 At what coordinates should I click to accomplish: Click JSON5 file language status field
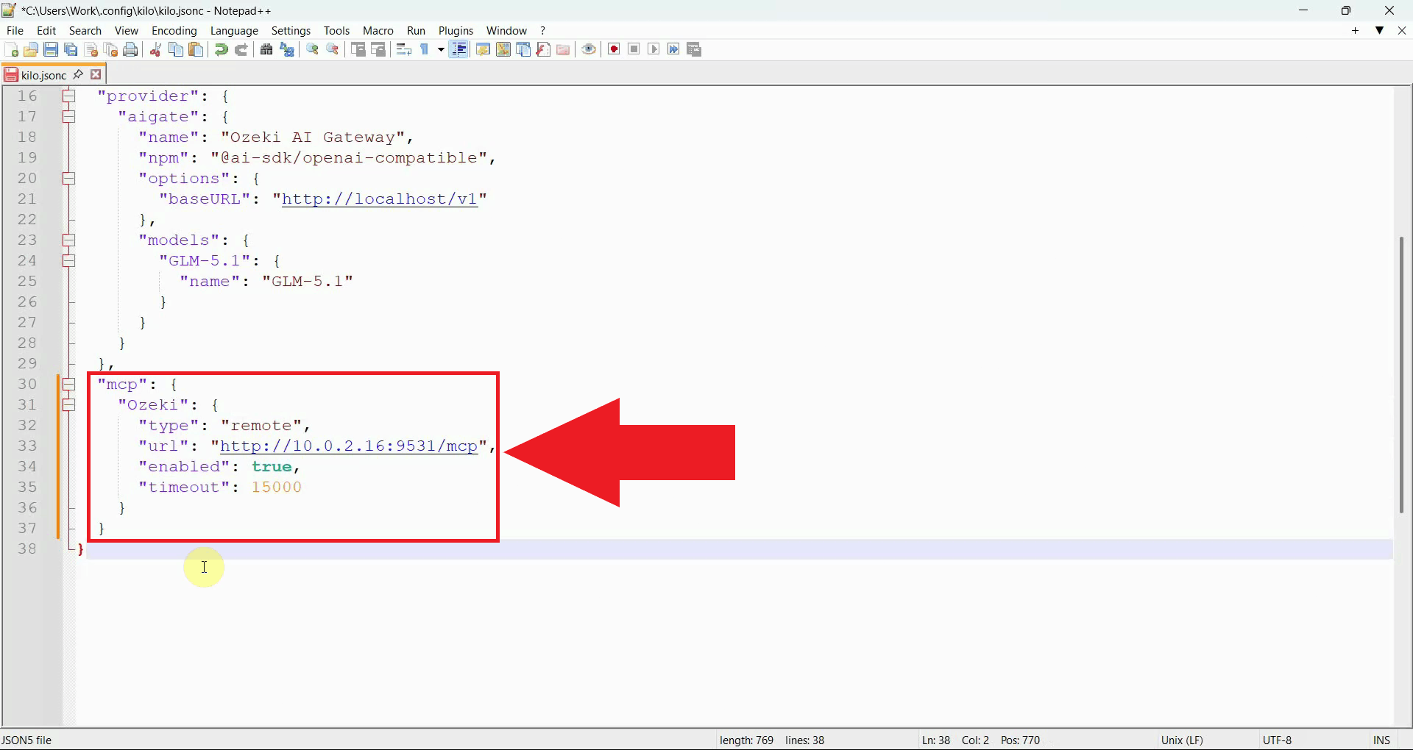26,740
